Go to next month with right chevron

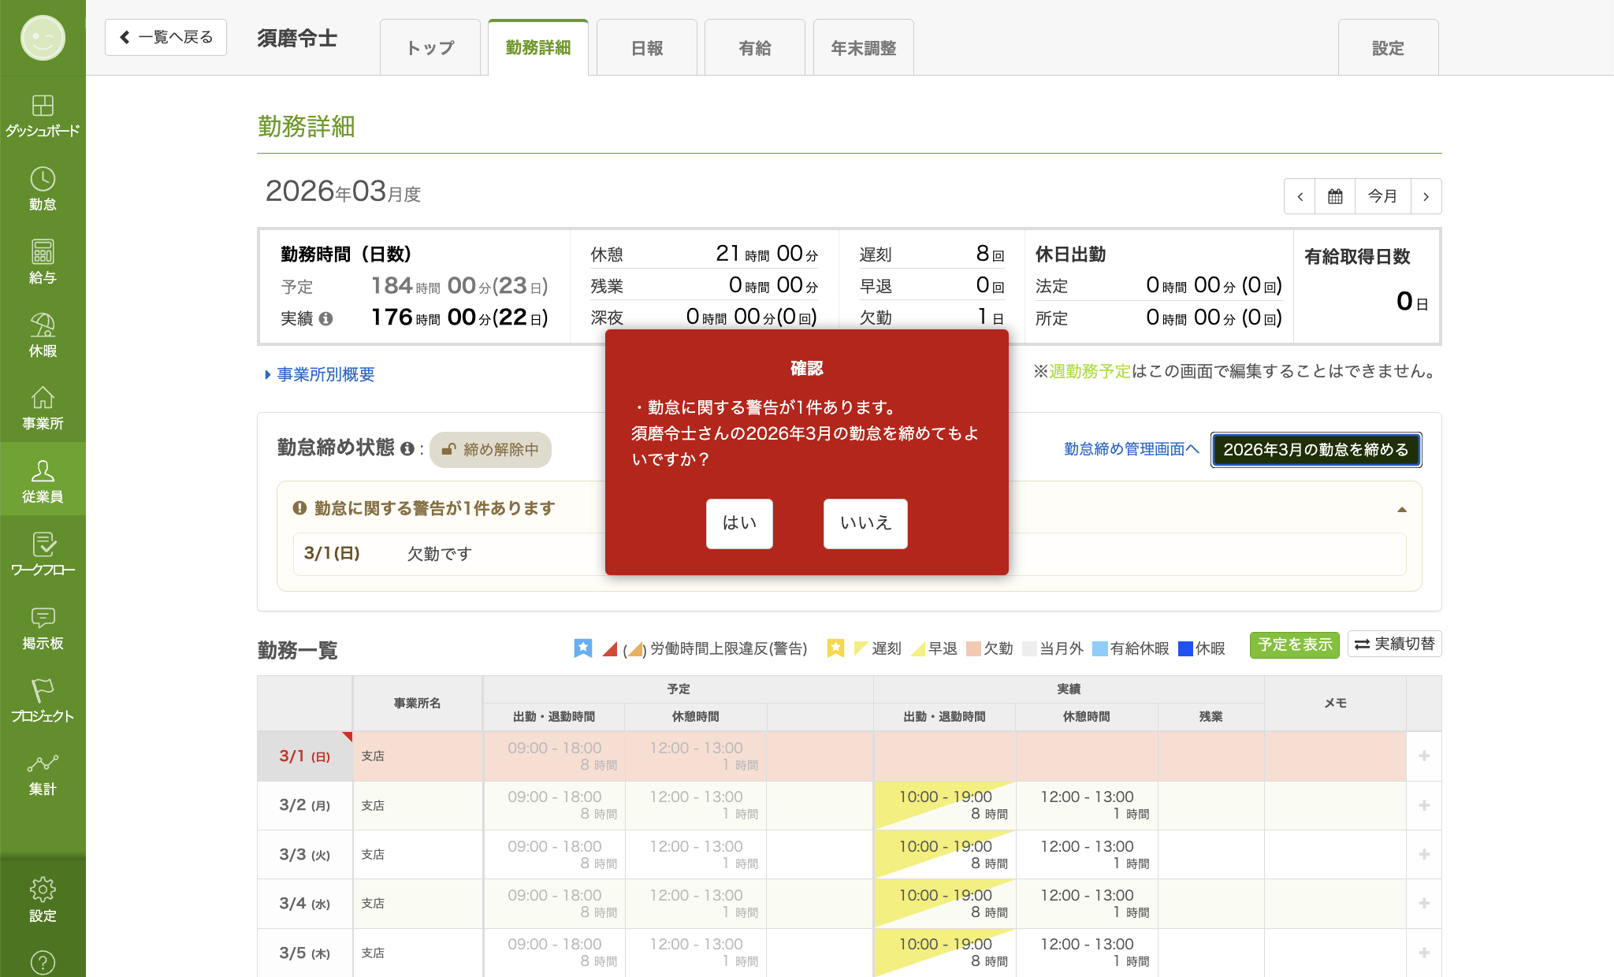click(x=1426, y=196)
